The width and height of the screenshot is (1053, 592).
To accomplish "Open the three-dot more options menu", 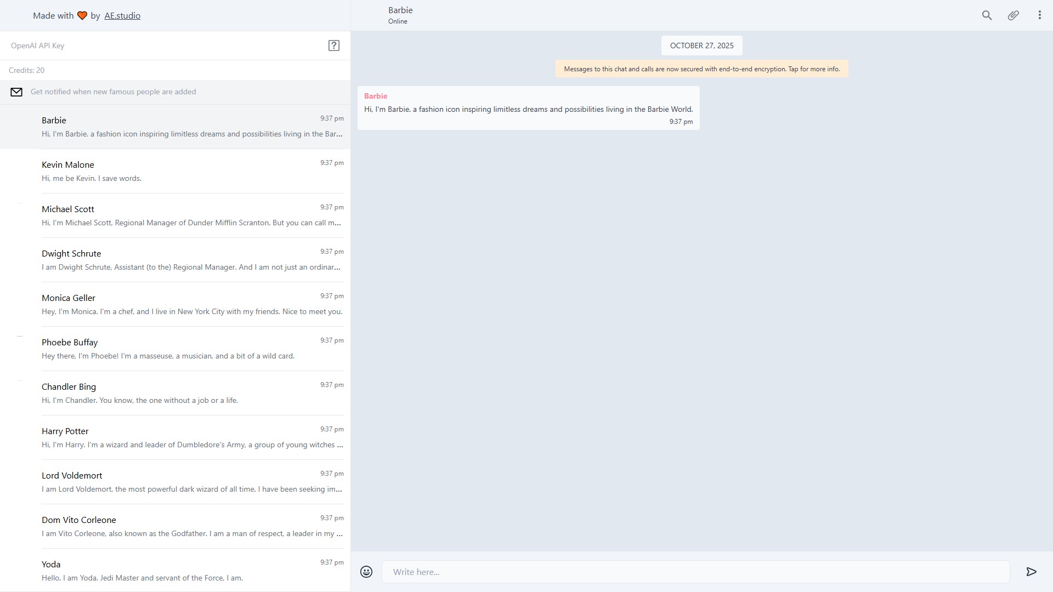I will point(1039,15).
